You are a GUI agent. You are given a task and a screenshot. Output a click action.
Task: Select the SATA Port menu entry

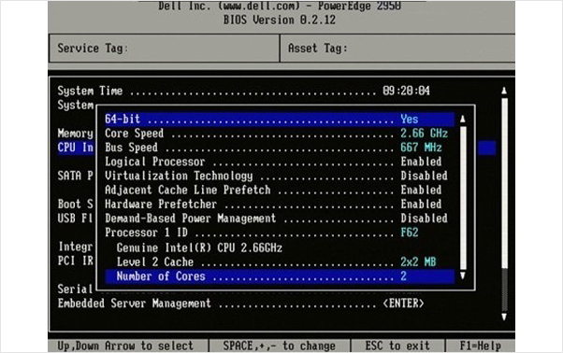[76, 176]
